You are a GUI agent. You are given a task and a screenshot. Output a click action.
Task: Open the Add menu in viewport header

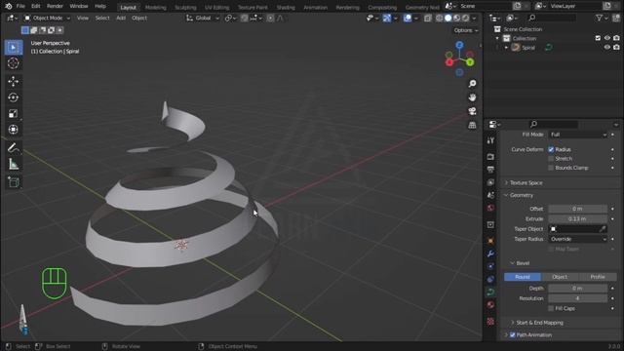click(x=121, y=18)
